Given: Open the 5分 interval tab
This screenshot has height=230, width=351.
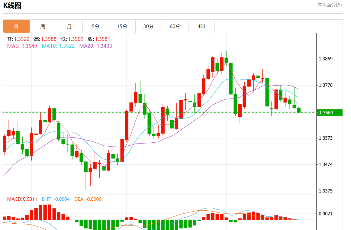Looking at the screenshot, I should tap(95, 26).
